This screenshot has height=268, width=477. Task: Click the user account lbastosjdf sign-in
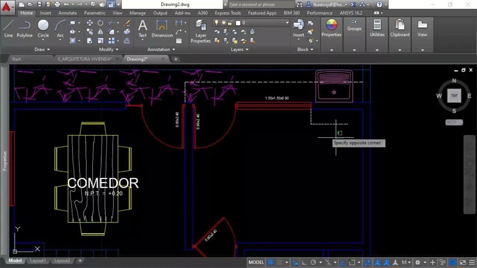point(327,4)
